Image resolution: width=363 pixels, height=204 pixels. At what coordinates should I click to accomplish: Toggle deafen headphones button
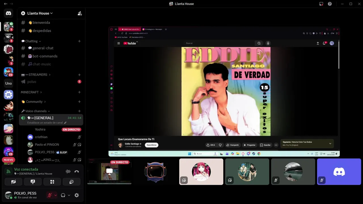[x=63, y=195]
